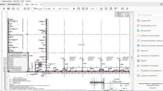Viewport: 163px width, 91px height.
Task: Go to next page arrow
Action: pyautogui.click(x=28, y=9)
